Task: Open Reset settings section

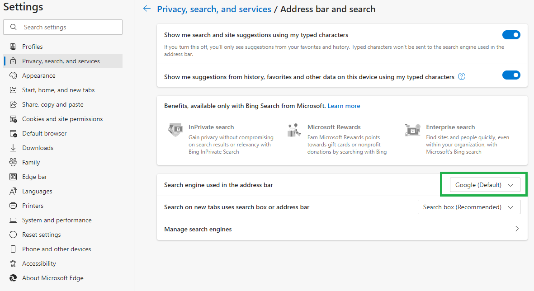Action: point(63,235)
